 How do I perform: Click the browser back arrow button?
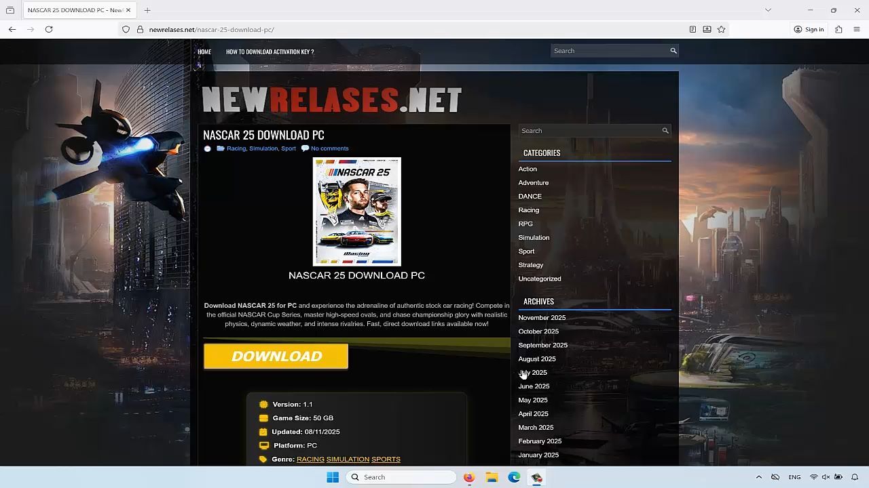(12, 29)
